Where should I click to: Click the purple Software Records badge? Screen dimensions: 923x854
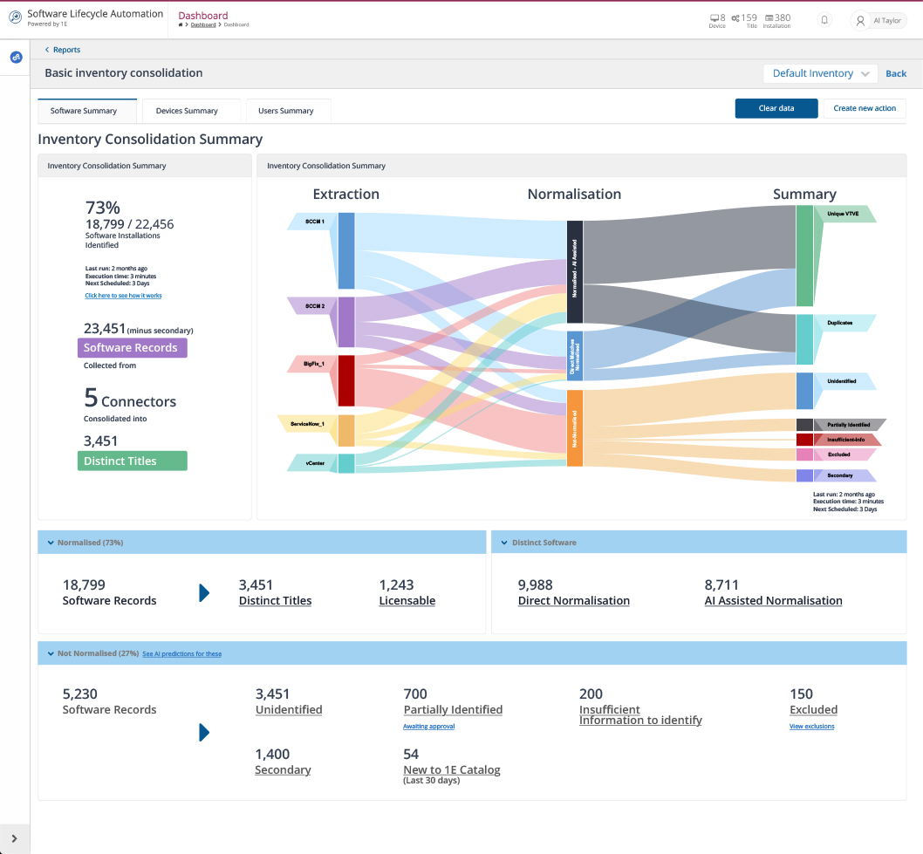pyautogui.click(x=133, y=348)
